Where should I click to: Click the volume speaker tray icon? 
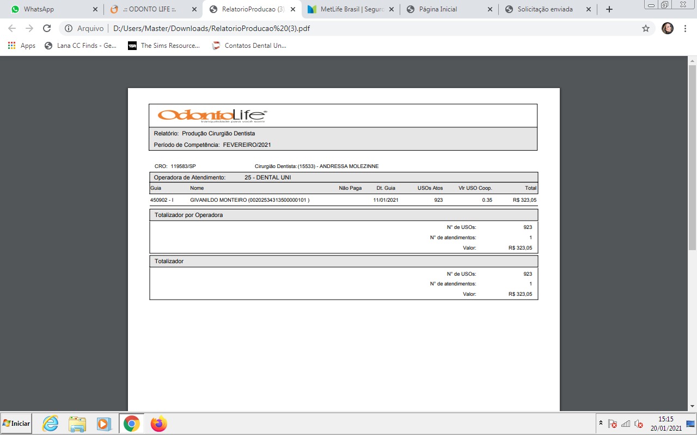pyautogui.click(x=639, y=424)
